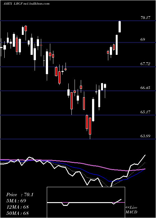The image size is (156, 218).
Task: Click the 66.45 price level label
Action: (145, 88)
